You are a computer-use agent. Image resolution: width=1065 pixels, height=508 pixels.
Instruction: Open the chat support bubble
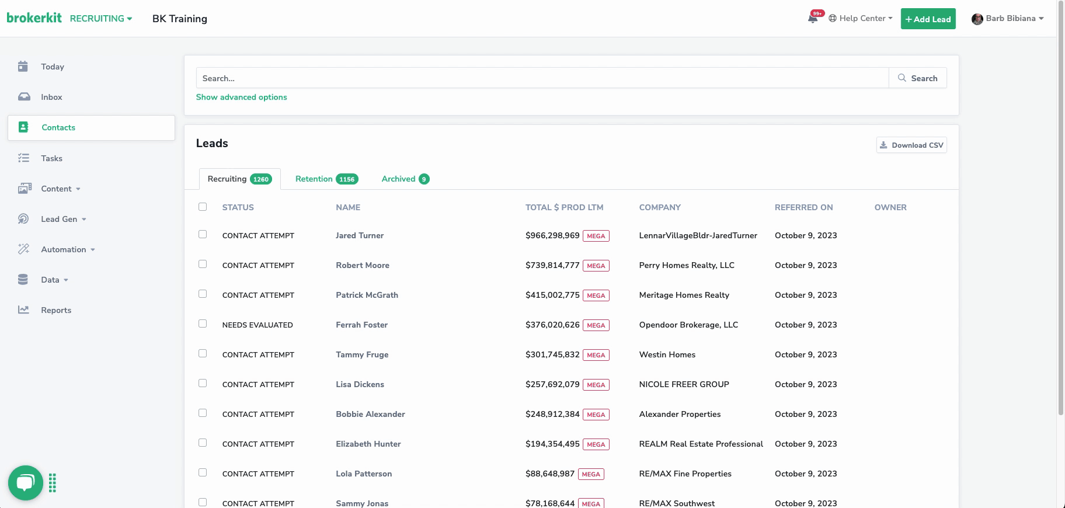tap(26, 482)
